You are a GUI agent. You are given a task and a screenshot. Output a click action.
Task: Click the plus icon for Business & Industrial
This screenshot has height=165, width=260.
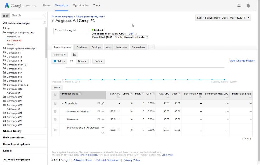click(103, 111)
